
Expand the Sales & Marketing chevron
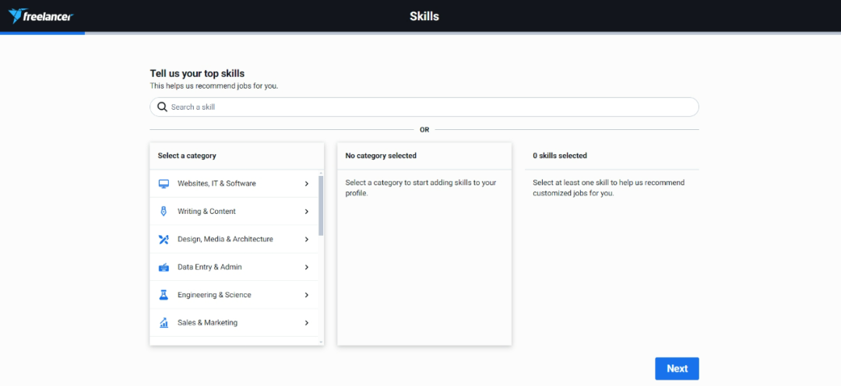tap(307, 323)
